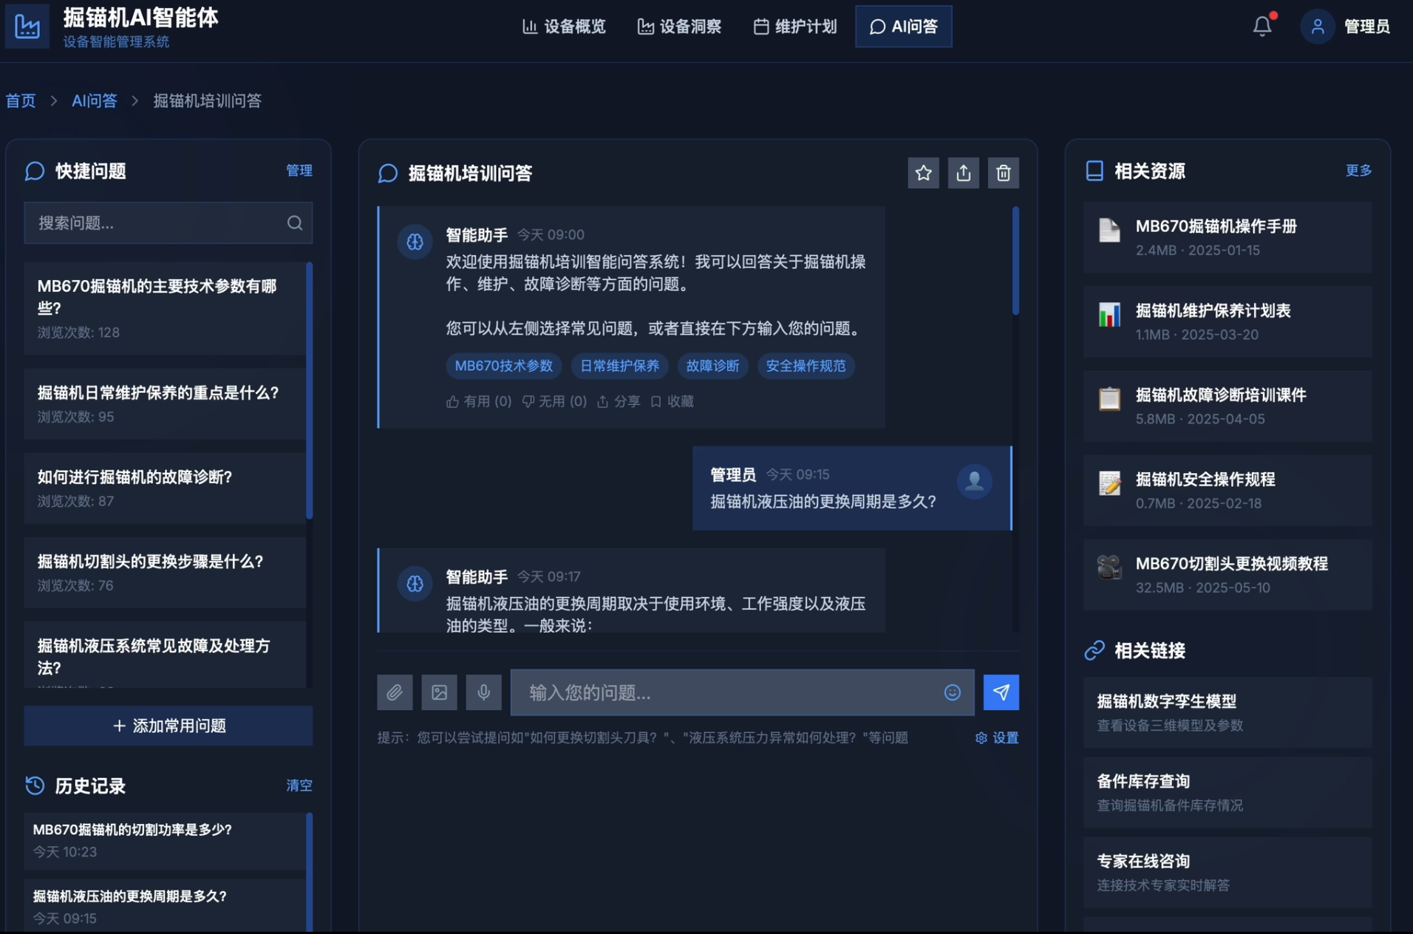Open the 掘锚机安全操作规程 resource title

tap(1205, 480)
